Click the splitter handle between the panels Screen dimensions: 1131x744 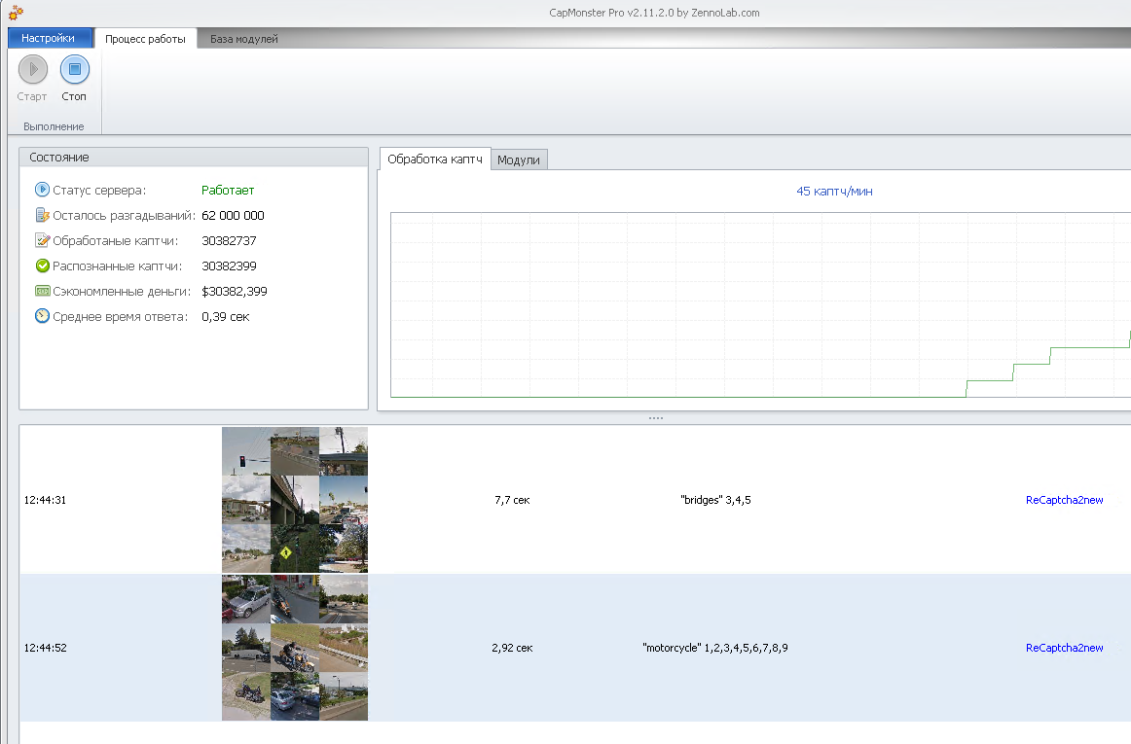(x=655, y=418)
